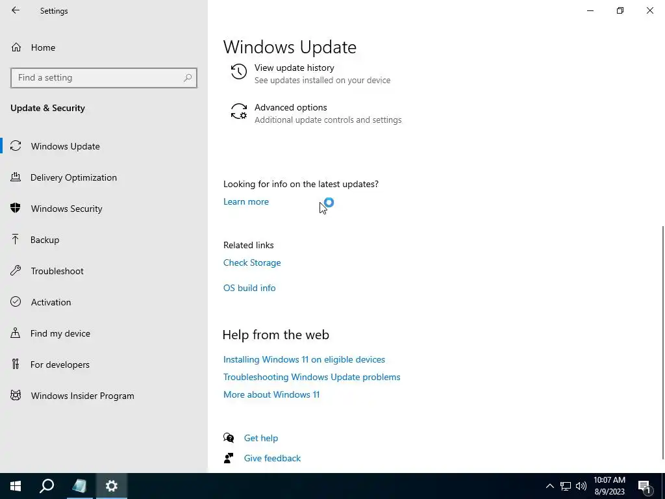Click the back arrow in Settings

16,10
